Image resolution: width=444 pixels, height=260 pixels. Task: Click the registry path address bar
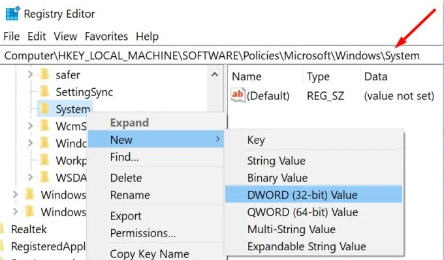(221, 56)
